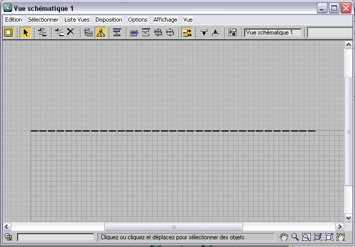Viewport: 355px width, 247px height.
Task: Open the Sélectionner menu
Action: point(43,20)
